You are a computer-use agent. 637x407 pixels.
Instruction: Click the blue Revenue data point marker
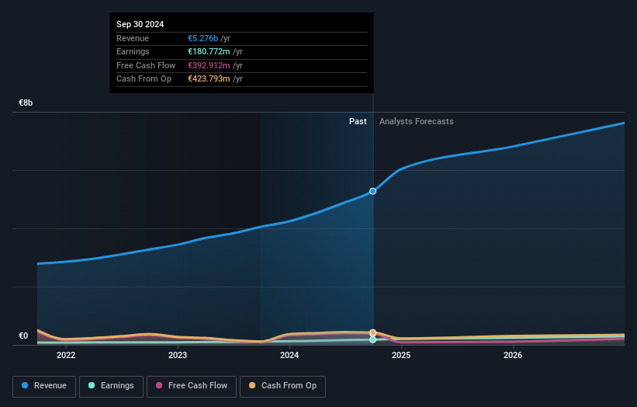coord(372,191)
